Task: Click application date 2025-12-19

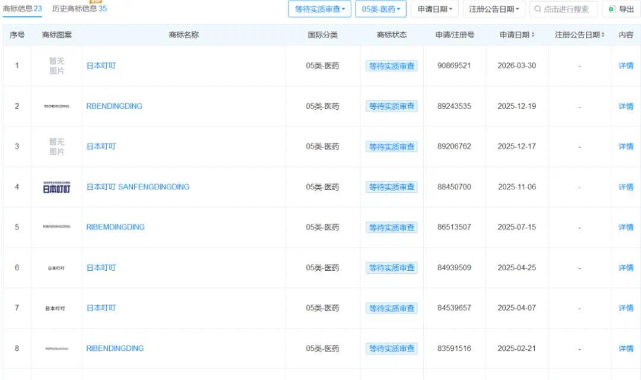Action: tap(517, 106)
